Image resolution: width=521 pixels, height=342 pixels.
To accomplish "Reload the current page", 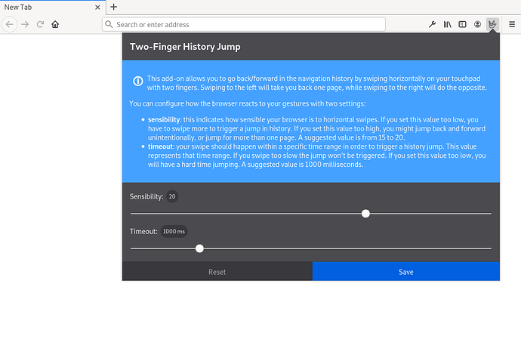I will tap(40, 24).
